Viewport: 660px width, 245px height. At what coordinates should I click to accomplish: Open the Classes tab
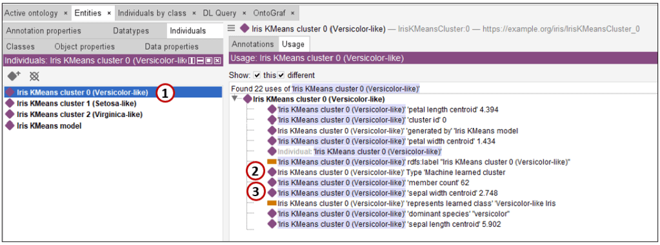(20, 46)
